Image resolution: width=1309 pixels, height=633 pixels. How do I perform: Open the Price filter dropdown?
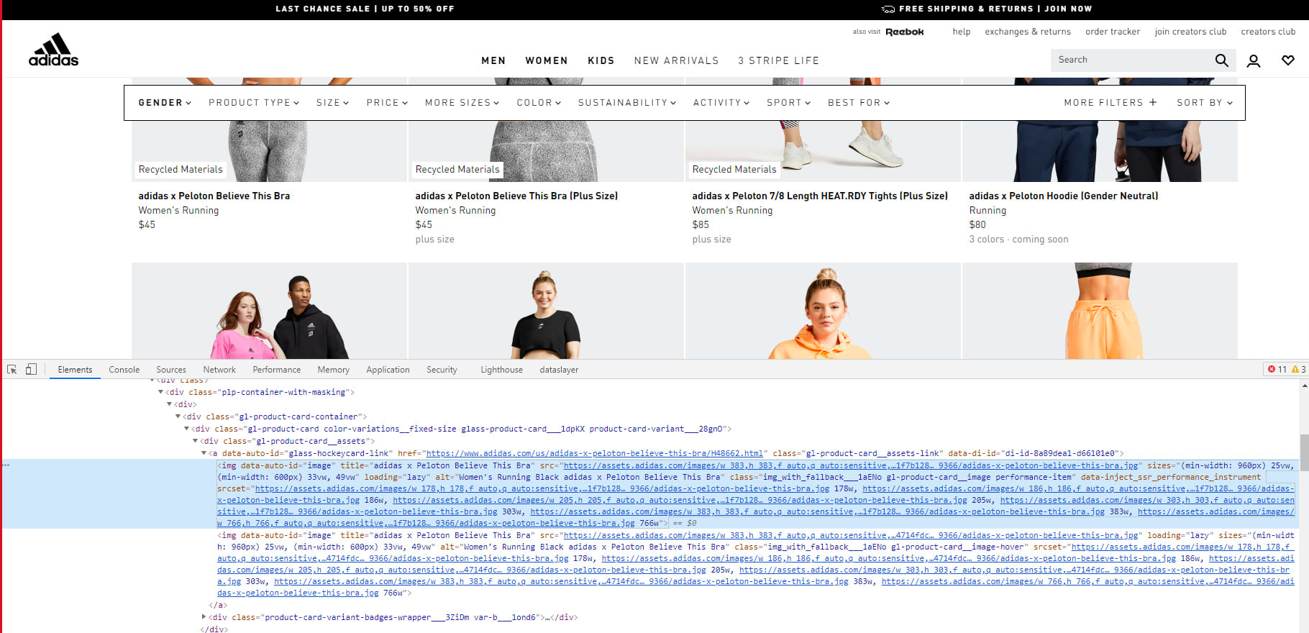pyautogui.click(x=387, y=103)
